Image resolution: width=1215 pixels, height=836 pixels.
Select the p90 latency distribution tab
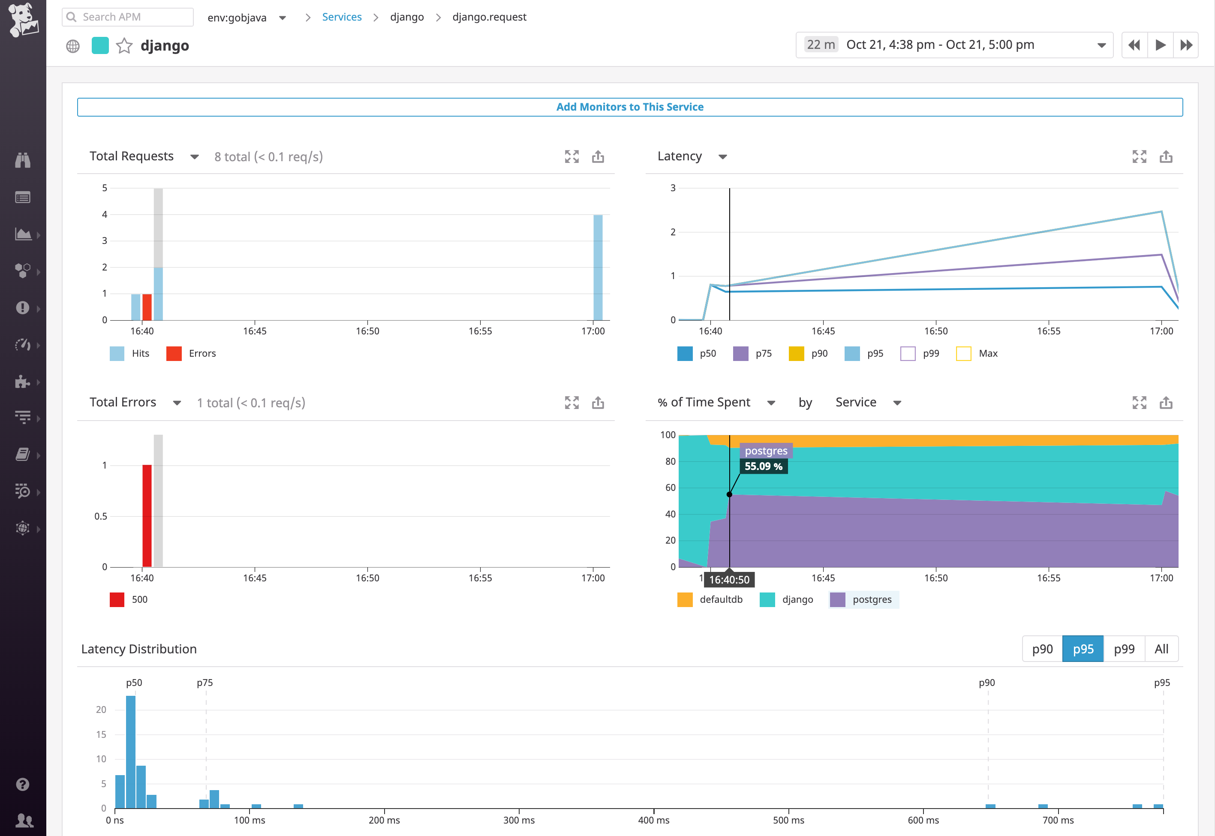point(1042,649)
